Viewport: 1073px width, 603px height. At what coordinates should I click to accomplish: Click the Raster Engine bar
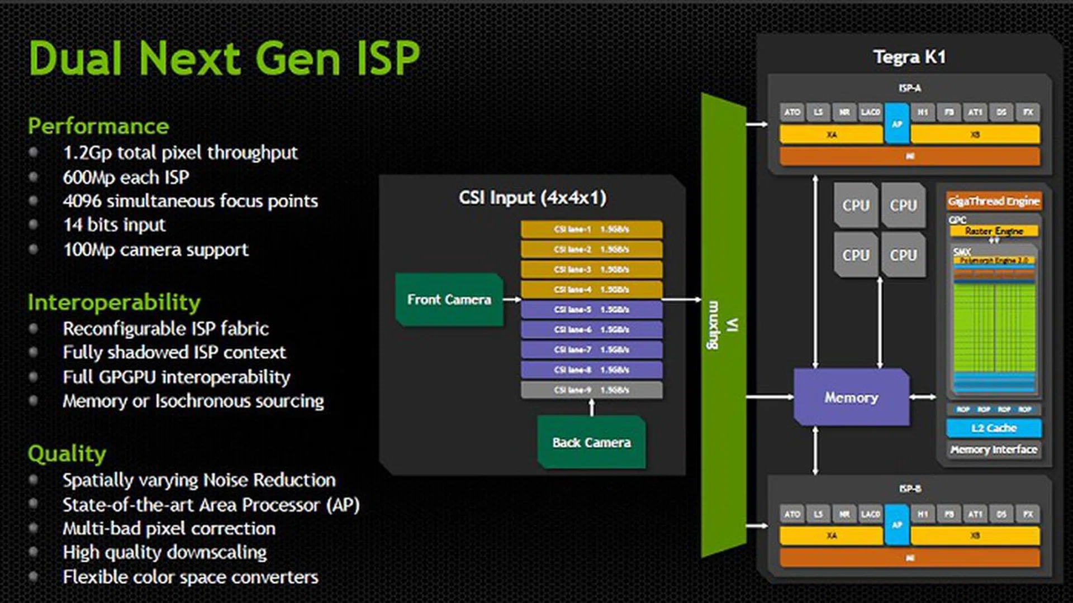pyautogui.click(x=993, y=231)
